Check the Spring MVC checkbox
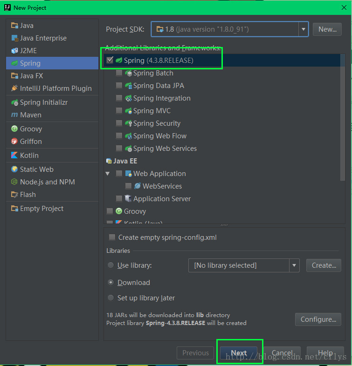Image resolution: width=352 pixels, height=366 pixels. [x=119, y=111]
